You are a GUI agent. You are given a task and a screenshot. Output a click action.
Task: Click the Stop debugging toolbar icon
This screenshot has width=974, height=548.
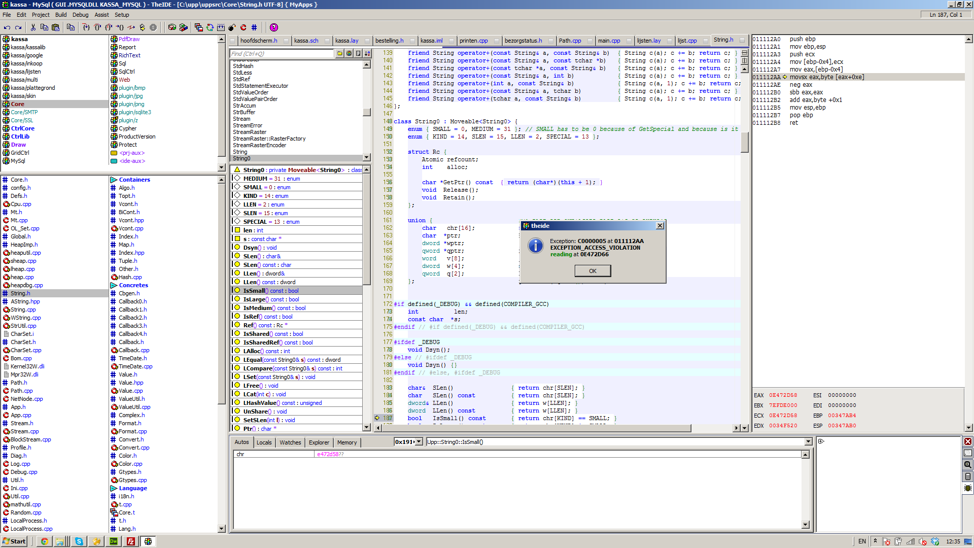(x=153, y=27)
